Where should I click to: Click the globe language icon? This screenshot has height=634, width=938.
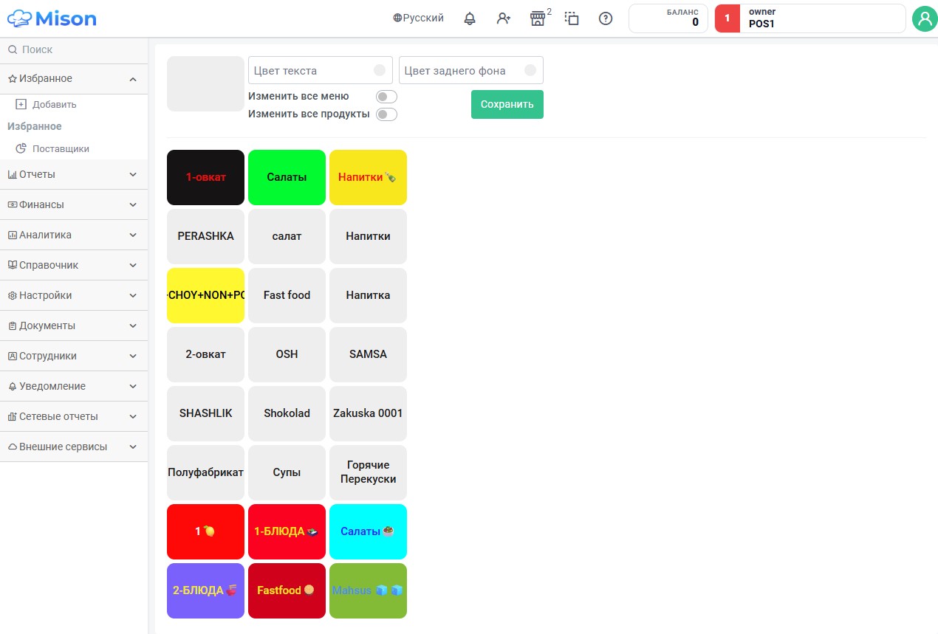(x=397, y=18)
